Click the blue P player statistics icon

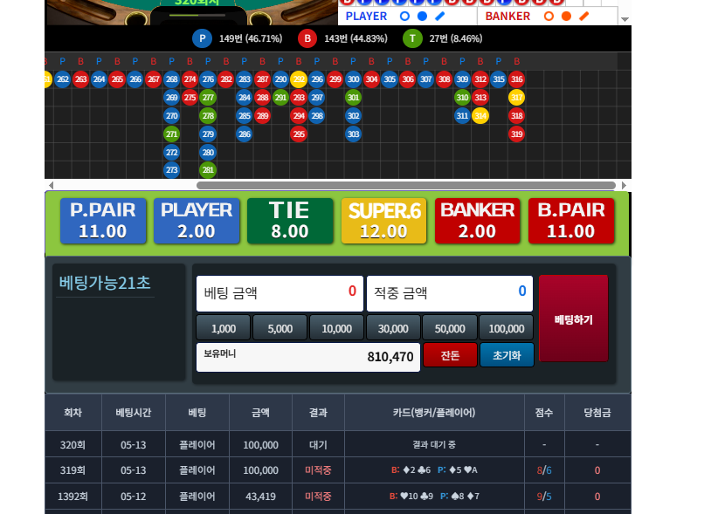(x=203, y=38)
